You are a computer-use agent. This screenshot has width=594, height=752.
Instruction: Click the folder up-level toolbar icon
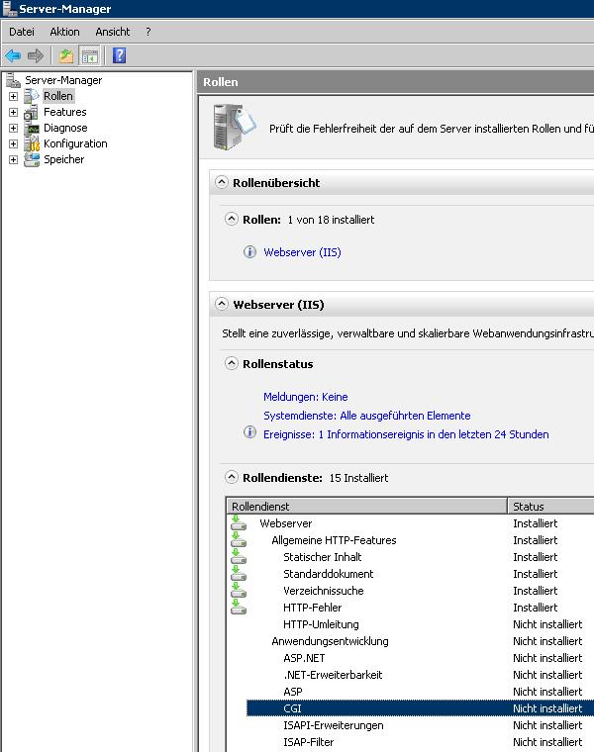66,55
